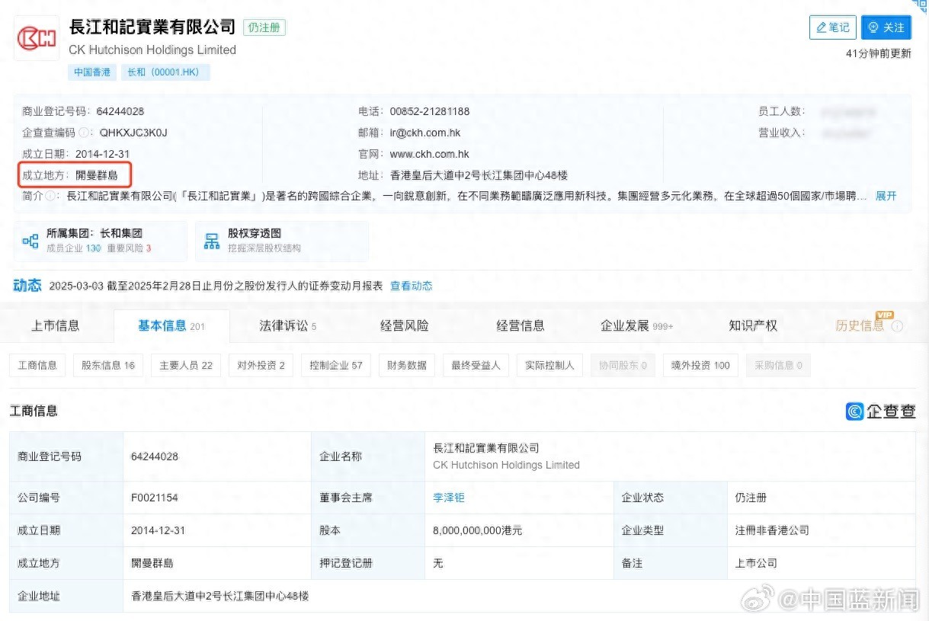Click the 所属集团 hierarchy icon
Screen dimensions: 929x621
click(30, 242)
